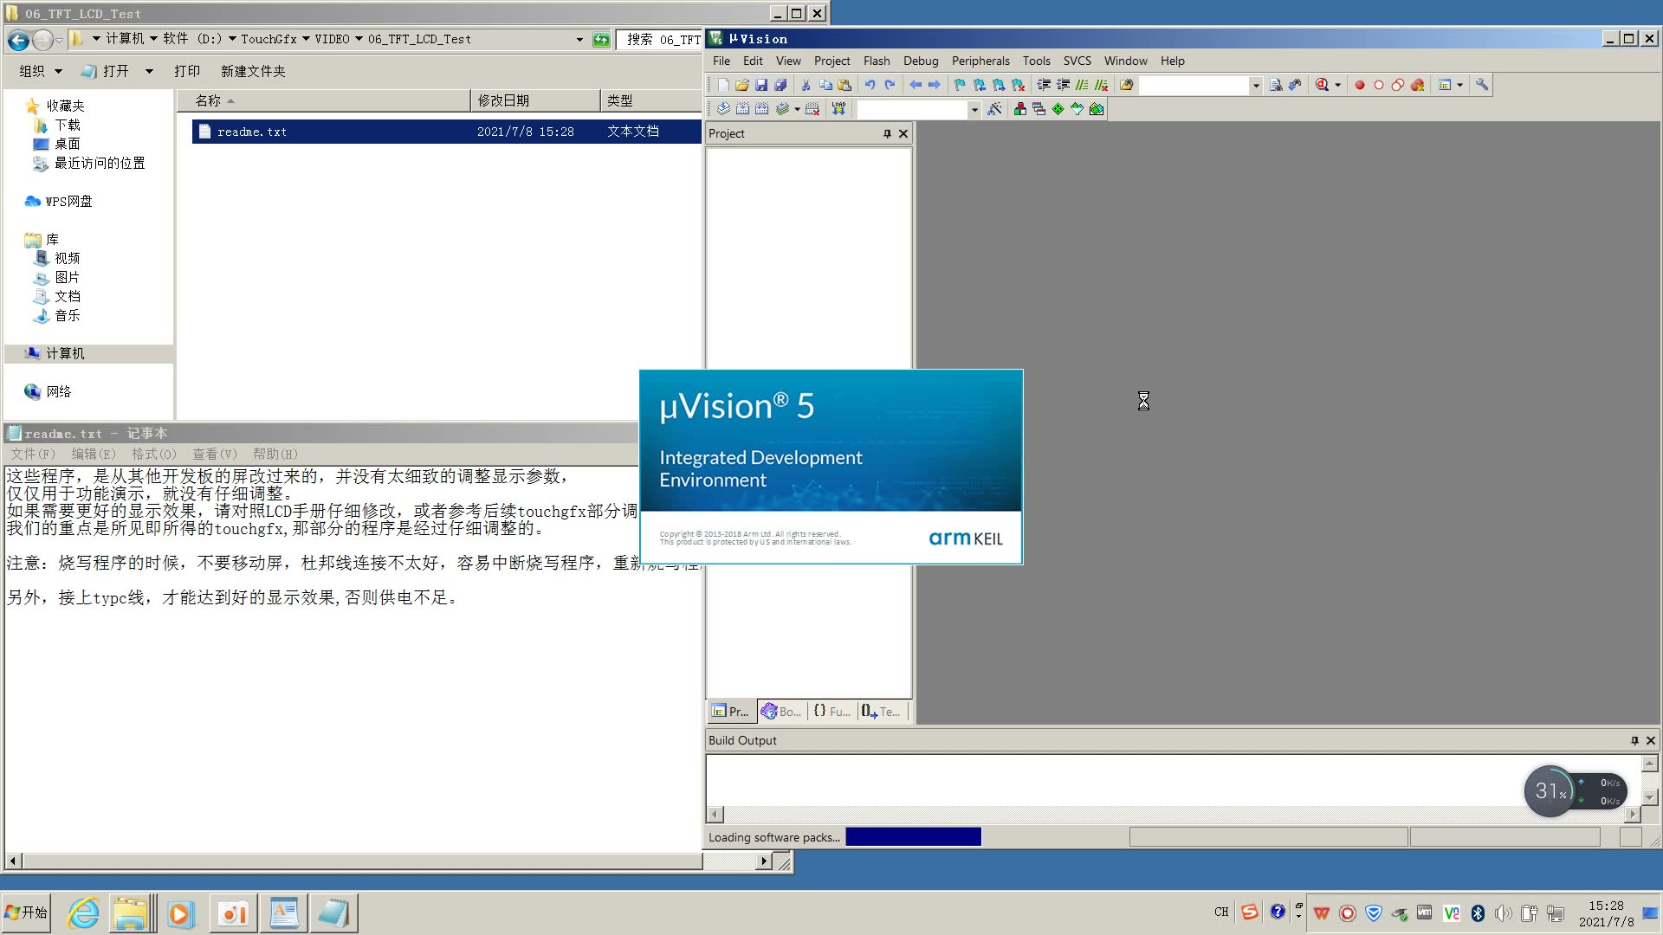Screen dimensions: 1663x935
Task: Expand the debug dropdown arrow next to magnifier
Action: coord(1338,85)
